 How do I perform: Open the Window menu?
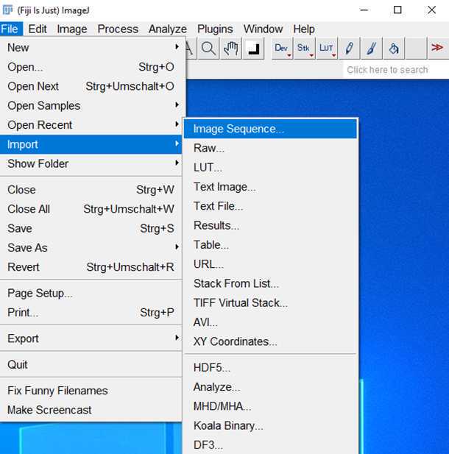[x=263, y=29]
